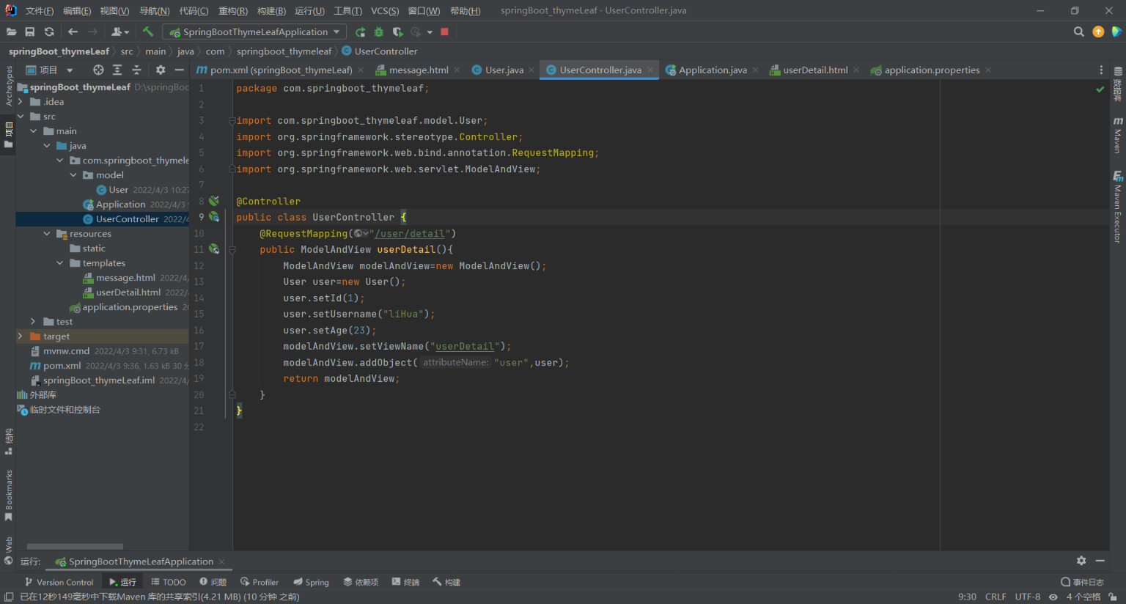Screen dimensions: 1126x604
Task: Open TODO tool window
Action: pos(169,582)
